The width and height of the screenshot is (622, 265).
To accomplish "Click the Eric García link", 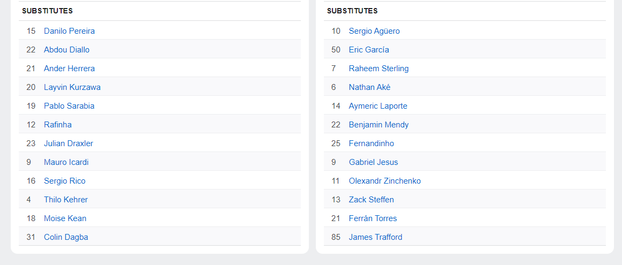I will pyautogui.click(x=369, y=50).
